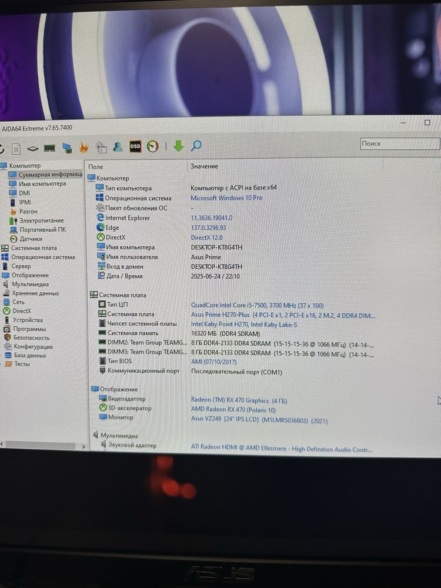
Task: Open the monitor diagnostics toolbar icon
Action: pyautogui.click(x=67, y=148)
